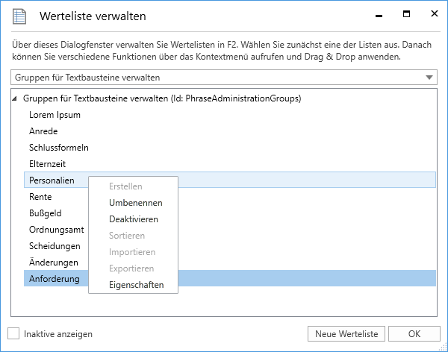Select the Ordnungsamt entry

[x=56, y=230]
